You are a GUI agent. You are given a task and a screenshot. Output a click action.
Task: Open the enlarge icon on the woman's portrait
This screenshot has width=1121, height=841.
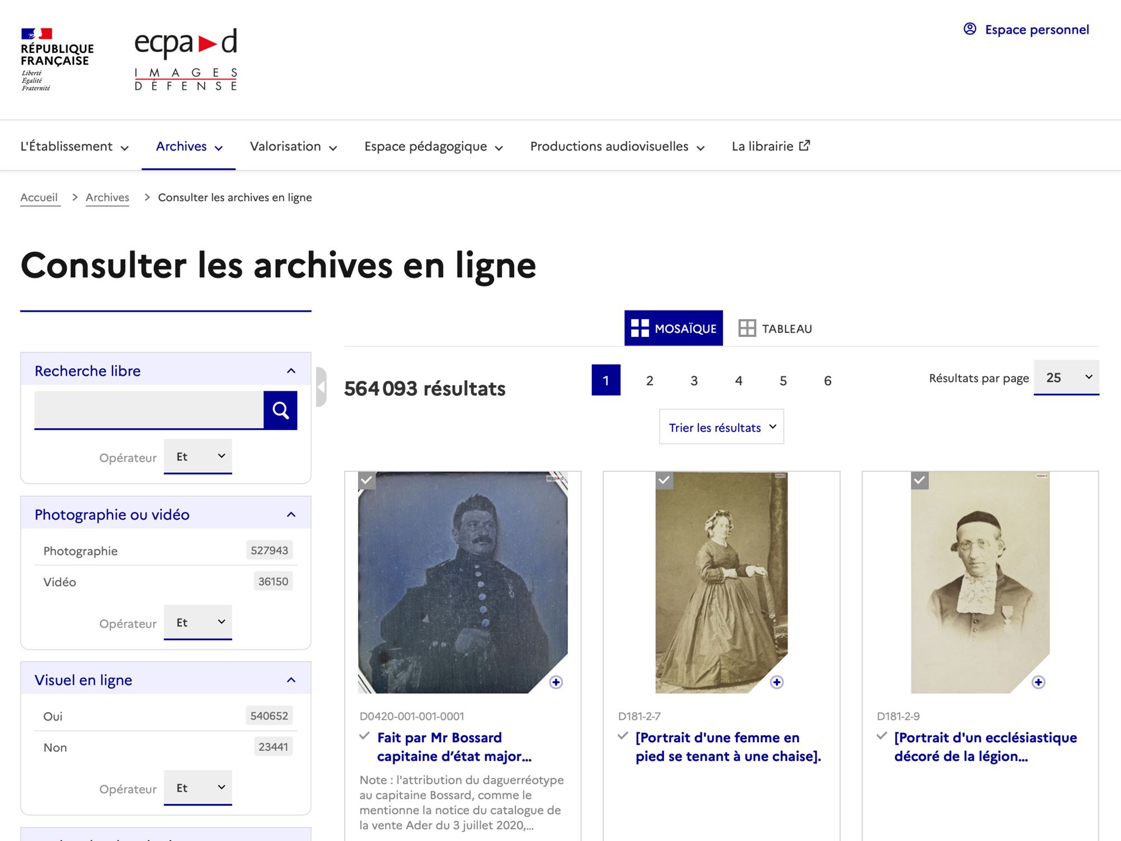pos(777,682)
